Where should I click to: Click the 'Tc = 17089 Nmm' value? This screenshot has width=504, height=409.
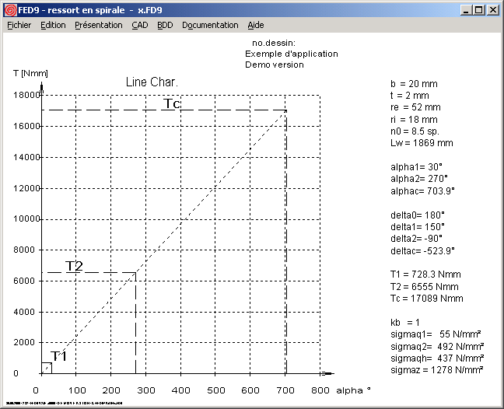click(x=426, y=298)
